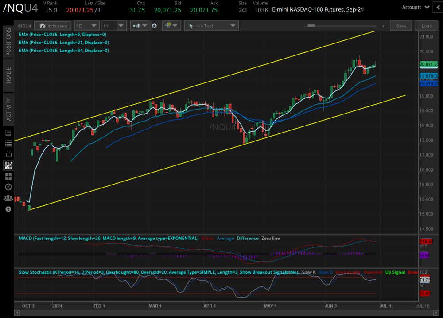Open the chart grid layout dropdown
This screenshot has width=443, height=318.
click(171, 26)
